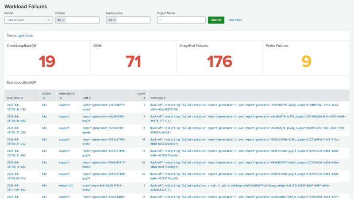Click count value 47
The image size is (354, 199).
[143, 139]
